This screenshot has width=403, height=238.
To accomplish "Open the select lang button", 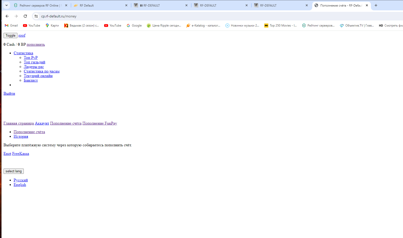I will [14, 171].
